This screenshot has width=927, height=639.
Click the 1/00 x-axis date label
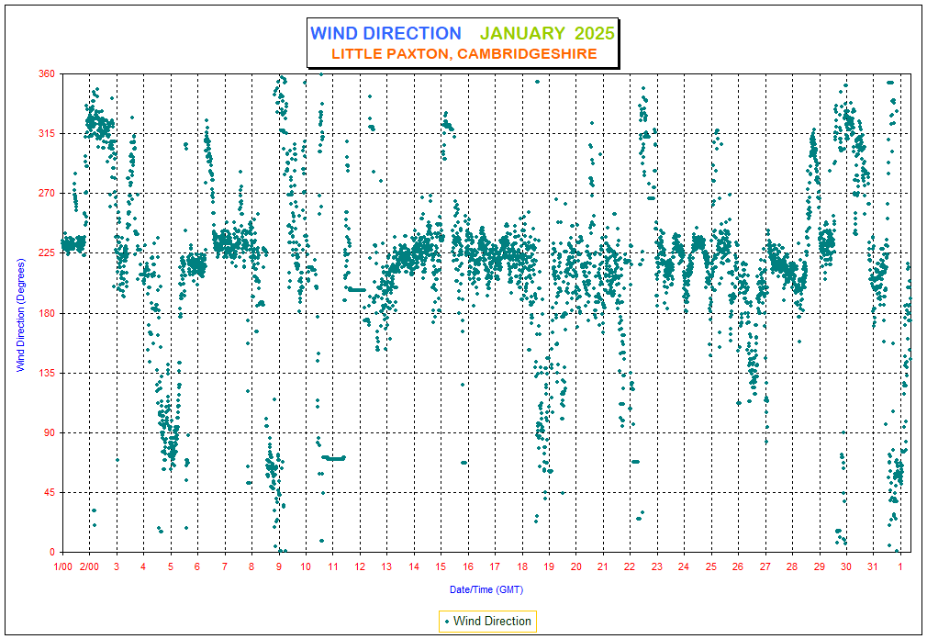tap(62, 566)
